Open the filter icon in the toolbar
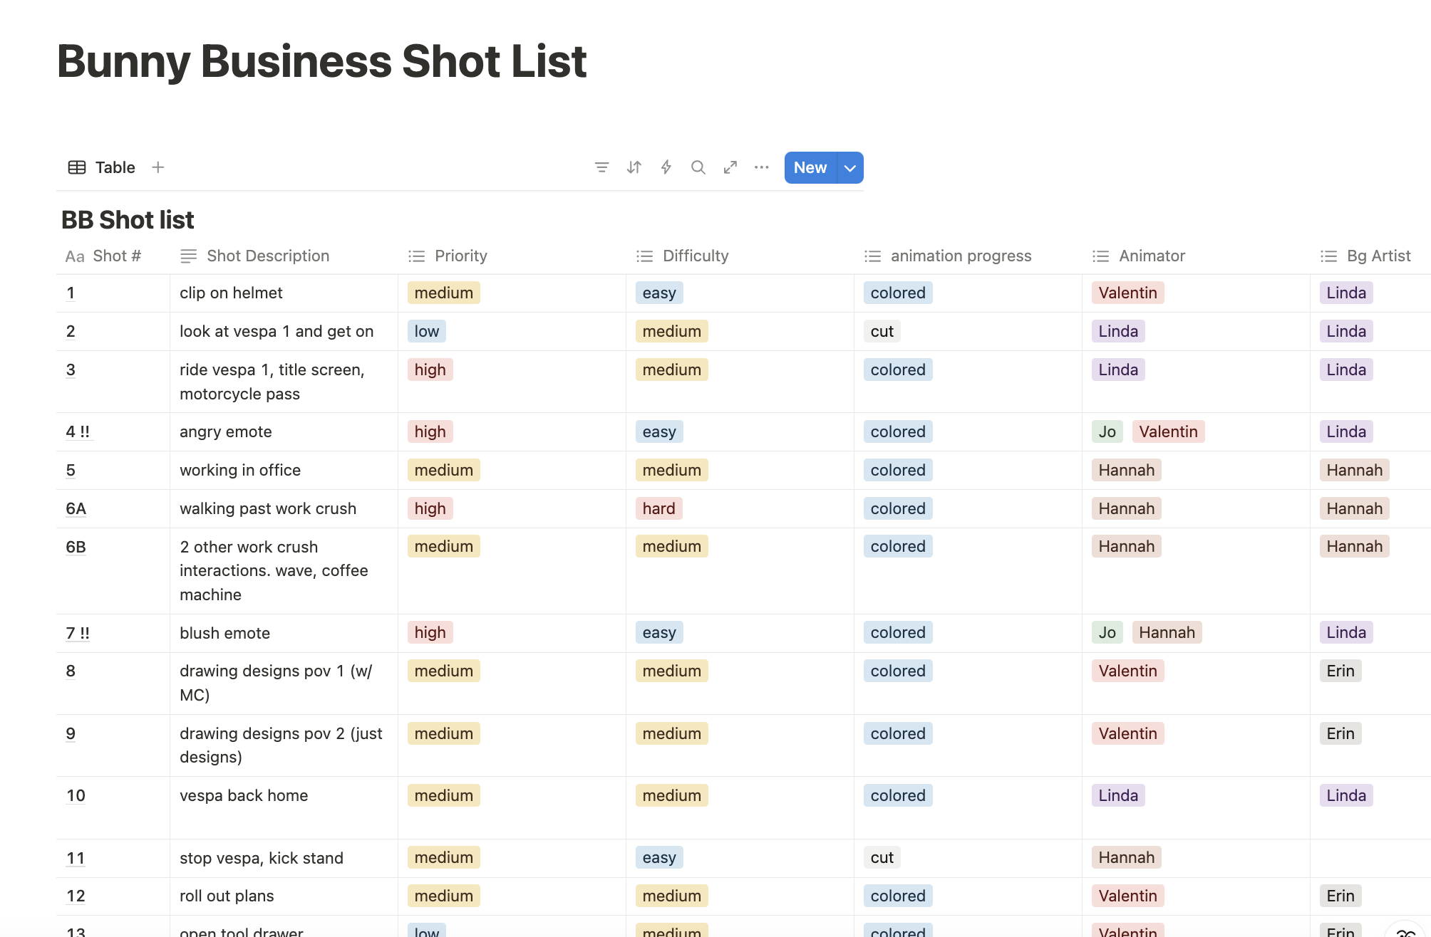 pos(601,167)
